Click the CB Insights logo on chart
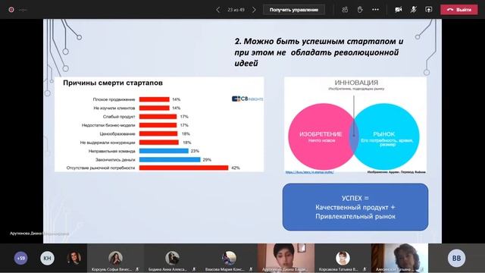The image size is (485, 273). pyautogui.click(x=247, y=99)
